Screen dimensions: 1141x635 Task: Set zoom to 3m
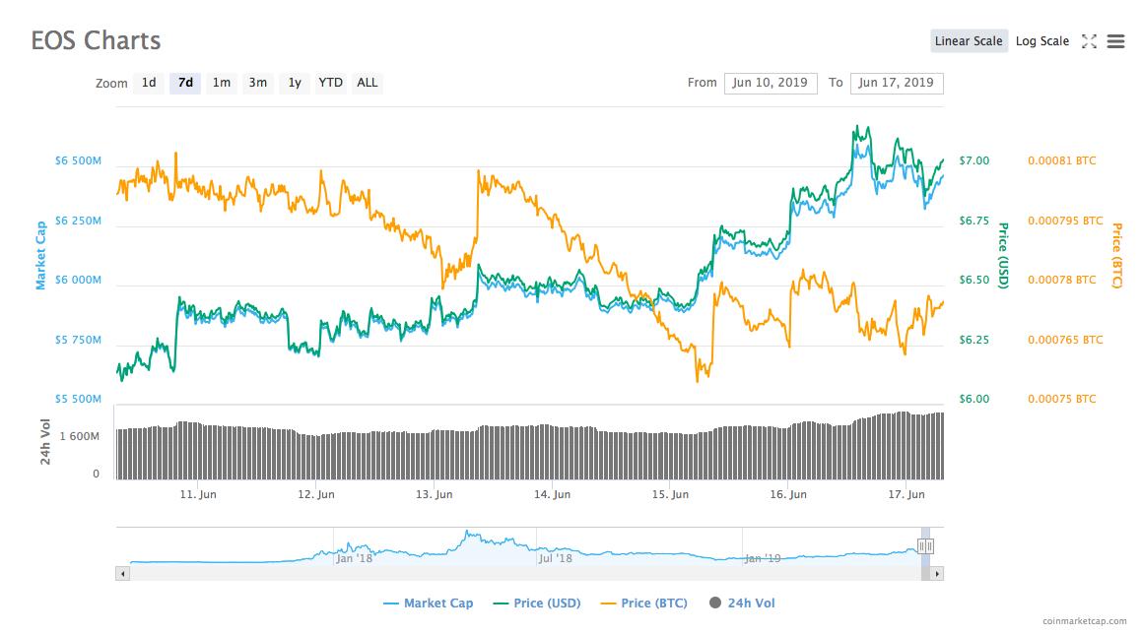(x=257, y=83)
